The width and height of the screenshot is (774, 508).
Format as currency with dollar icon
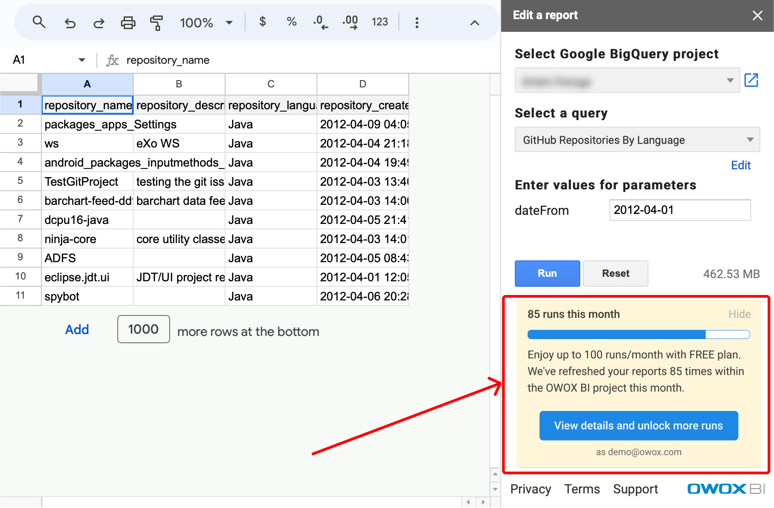point(262,21)
